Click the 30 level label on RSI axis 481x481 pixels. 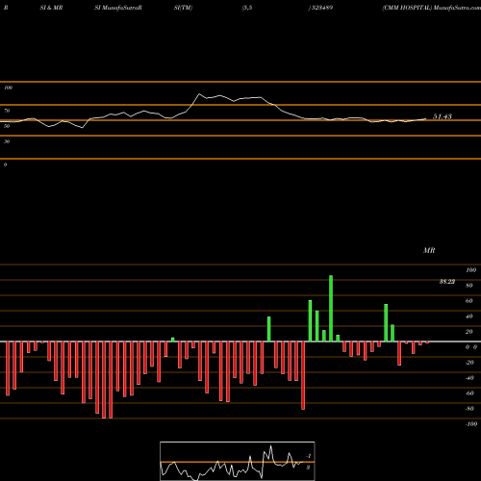pyautogui.click(x=7, y=141)
